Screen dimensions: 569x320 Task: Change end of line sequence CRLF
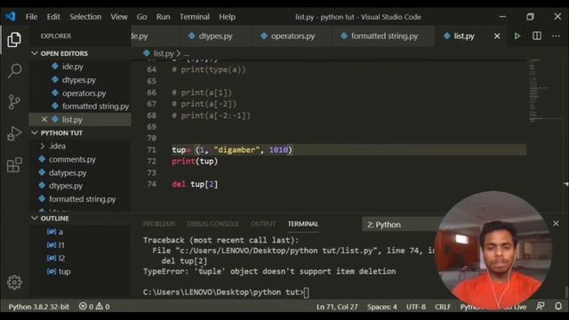443,307
